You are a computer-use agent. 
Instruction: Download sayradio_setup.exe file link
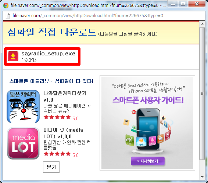tap(48, 54)
